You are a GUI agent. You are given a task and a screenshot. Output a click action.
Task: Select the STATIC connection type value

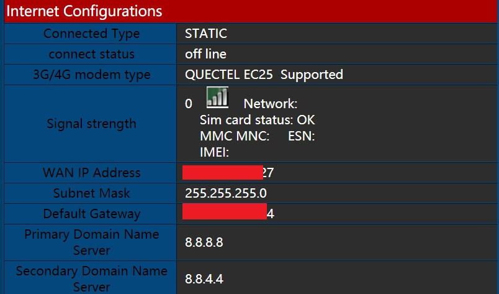pyautogui.click(x=206, y=34)
